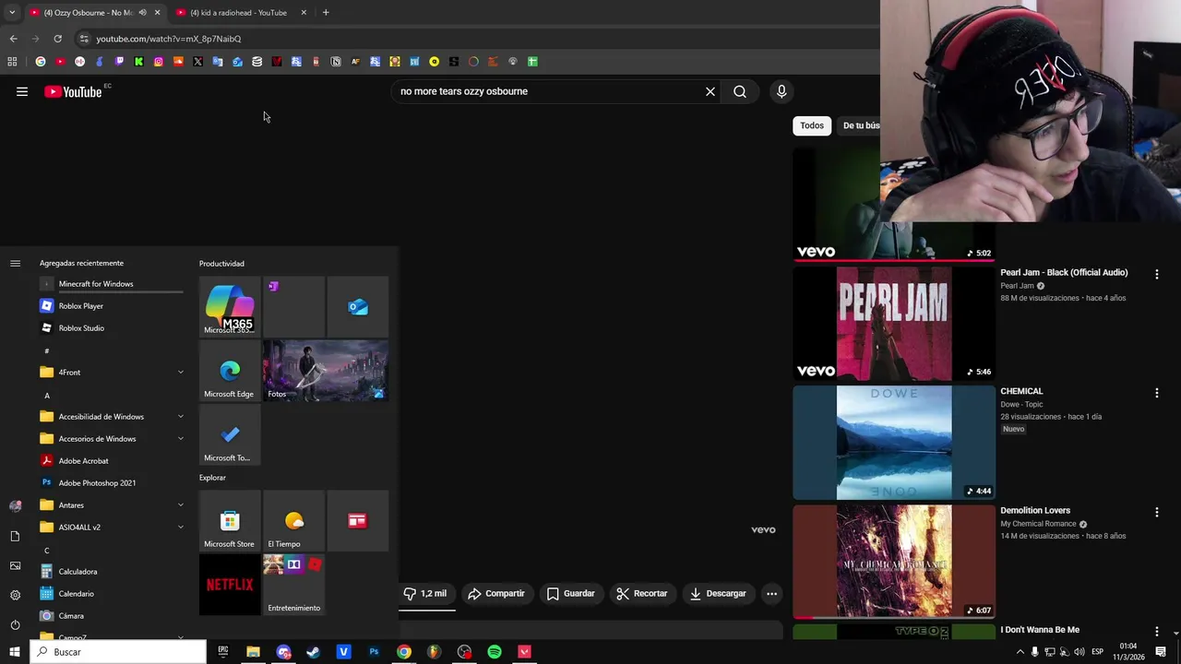This screenshot has height=664, width=1181.
Task: Open the Demolition Lovers video thumbnail
Action: 894,561
